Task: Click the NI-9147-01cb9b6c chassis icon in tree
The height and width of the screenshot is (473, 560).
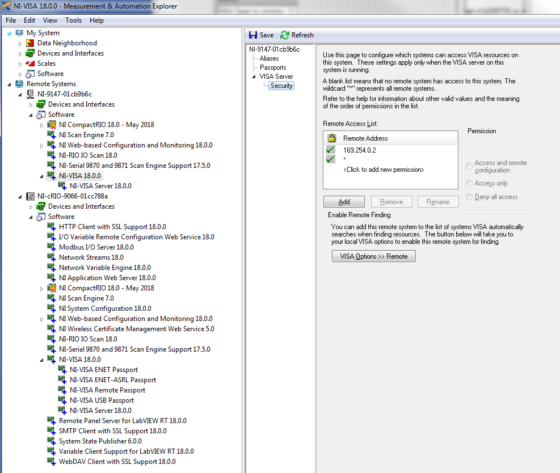Action: pos(31,94)
